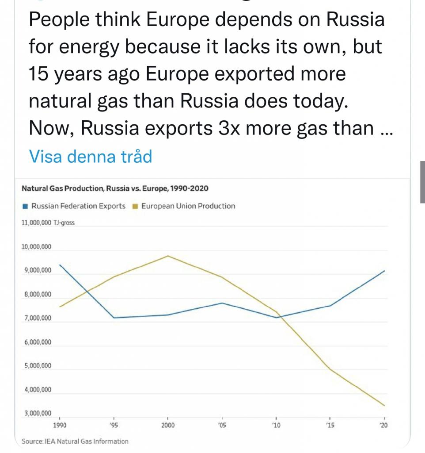Click the yellow European Union Production legend square
This screenshot has height=453, width=425.
coord(135,206)
